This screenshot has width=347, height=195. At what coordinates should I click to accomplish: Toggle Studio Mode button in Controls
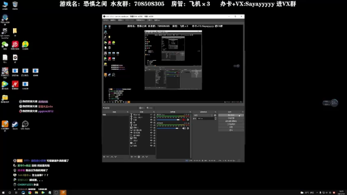231,124
